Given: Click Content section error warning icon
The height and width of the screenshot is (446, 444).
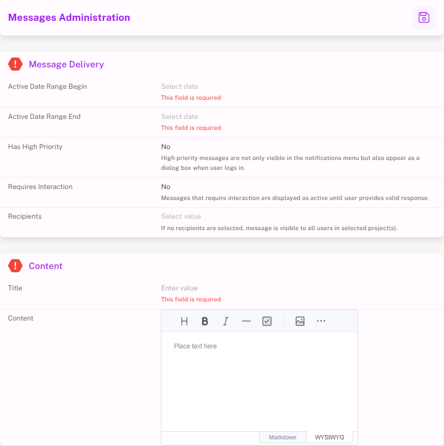Looking at the screenshot, I should (15, 266).
